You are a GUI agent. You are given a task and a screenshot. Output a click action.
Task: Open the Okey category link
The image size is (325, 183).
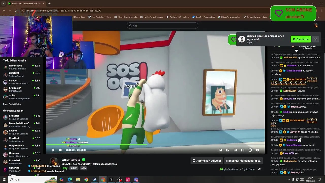click(64, 168)
